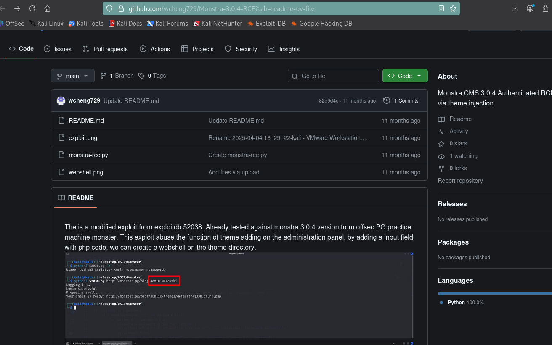Open the 0 Tags link
552x345 pixels.
152,76
